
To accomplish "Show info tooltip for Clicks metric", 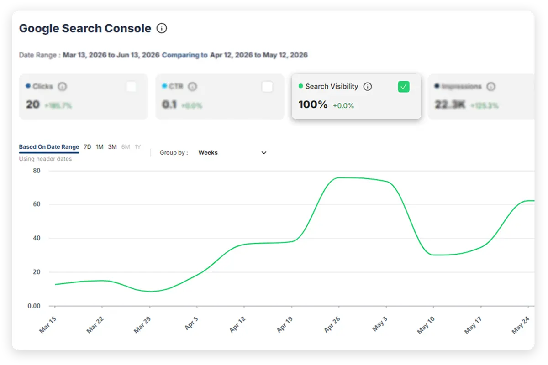I will (x=63, y=86).
